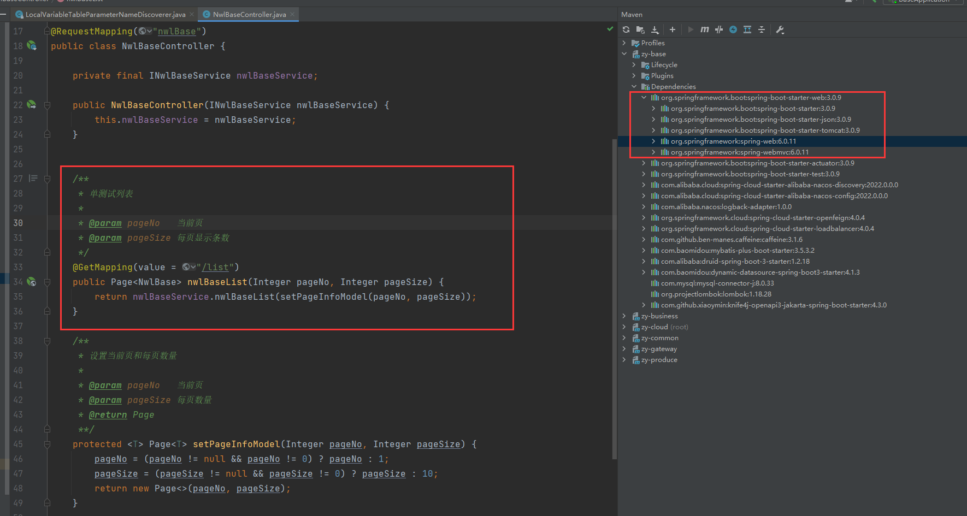967x516 pixels.
Task: Fold the Javadoc comment starting line 38
Action: 47,341
